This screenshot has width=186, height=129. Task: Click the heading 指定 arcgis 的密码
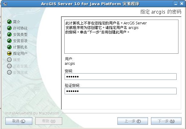[161, 12]
